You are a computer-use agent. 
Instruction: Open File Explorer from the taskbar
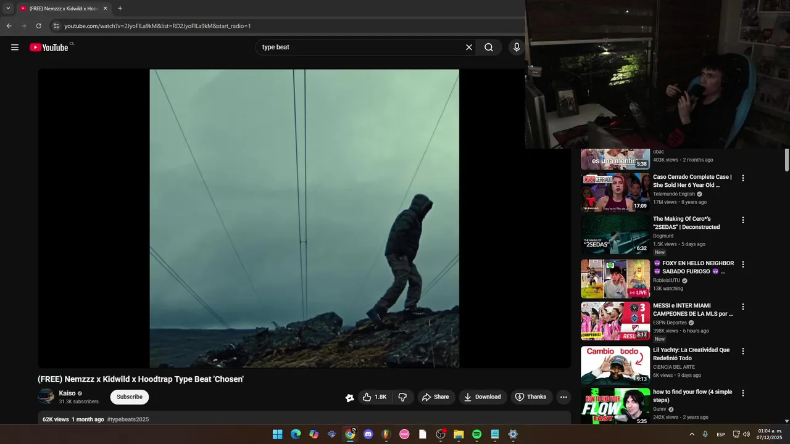pyautogui.click(x=459, y=434)
